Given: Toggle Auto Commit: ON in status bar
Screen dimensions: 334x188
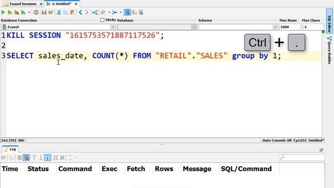Looking at the screenshot, I should (x=277, y=140).
